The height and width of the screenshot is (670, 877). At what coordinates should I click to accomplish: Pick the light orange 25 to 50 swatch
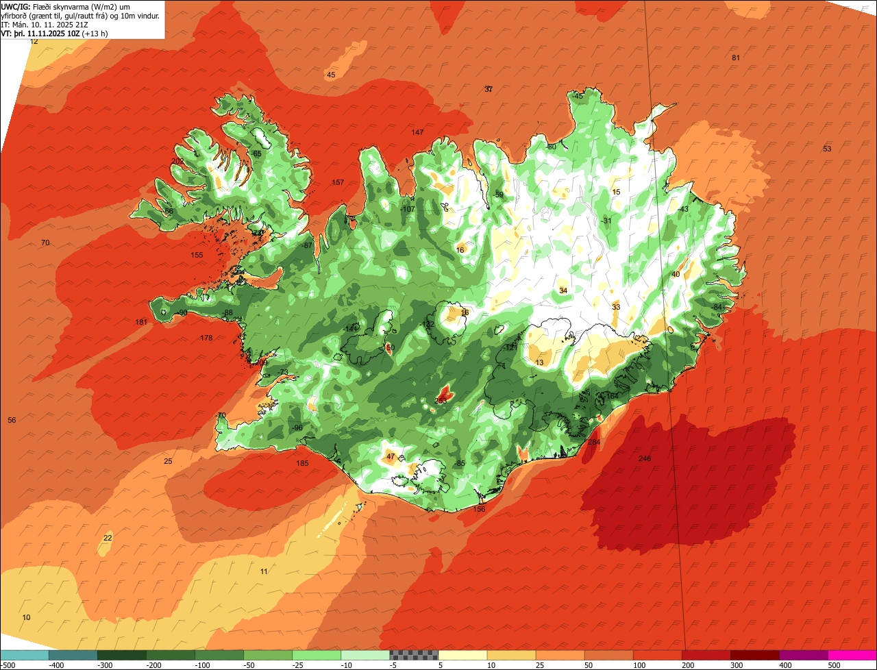coord(560,655)
